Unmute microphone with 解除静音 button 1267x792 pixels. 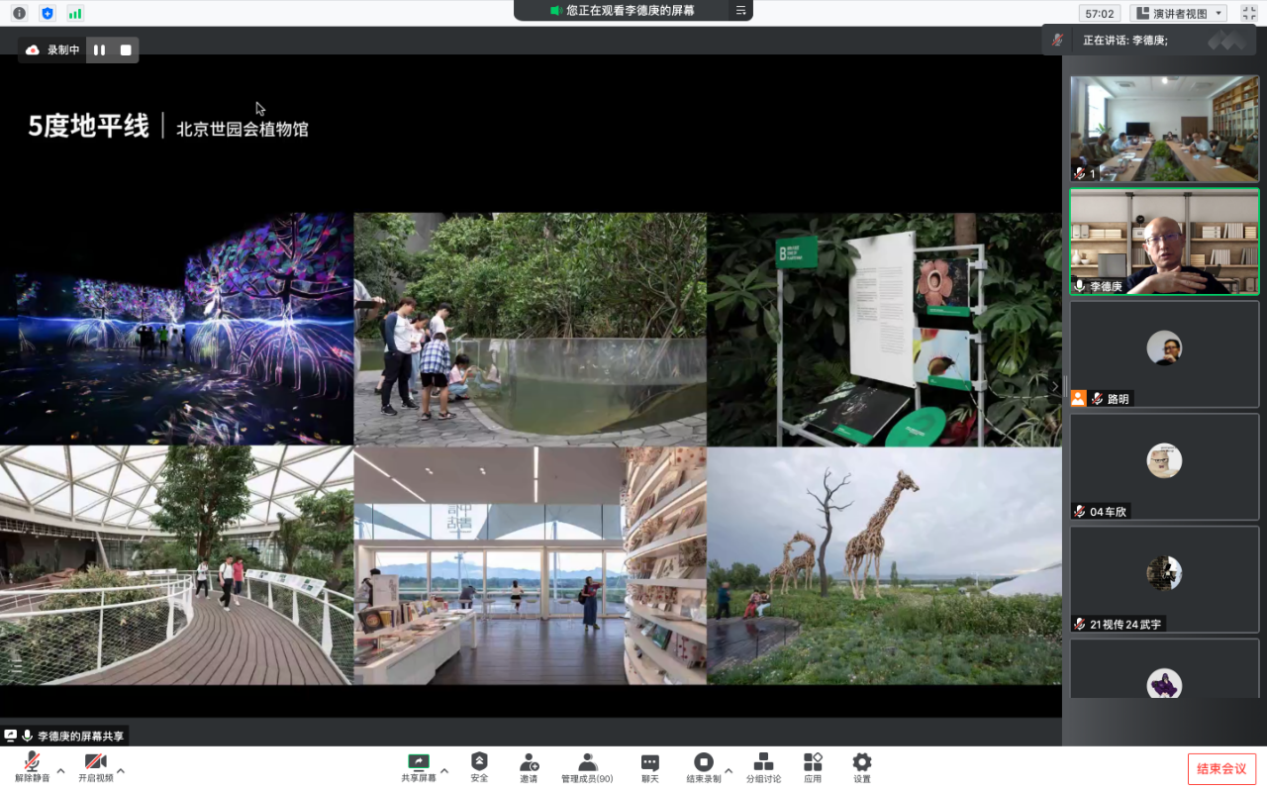pos(32,766)
